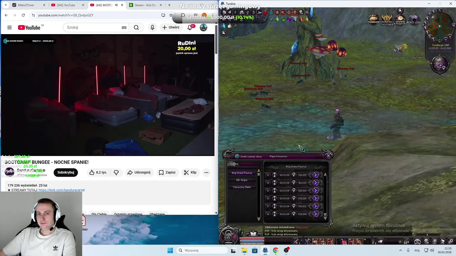Go back in Chrome browser
456x256 pixels.
click(x=6, y=15)
